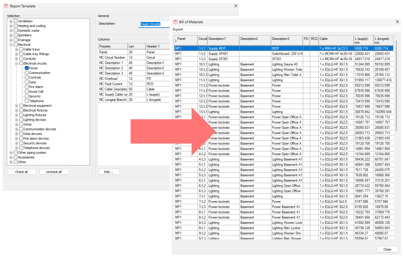Expand the Ventilation tree node

click(11, 21)
